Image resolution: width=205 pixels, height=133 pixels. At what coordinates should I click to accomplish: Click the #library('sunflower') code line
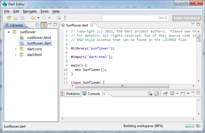(93, 48)
